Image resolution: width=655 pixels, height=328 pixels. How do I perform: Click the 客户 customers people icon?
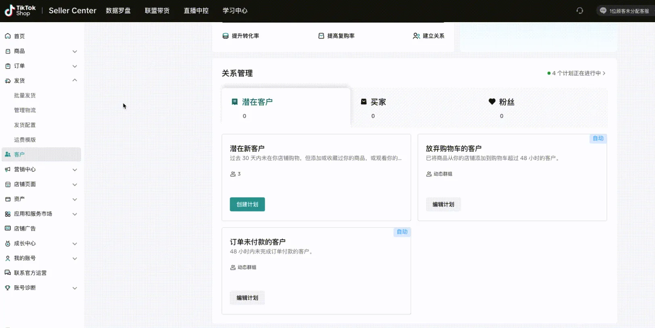coord(8,154)
